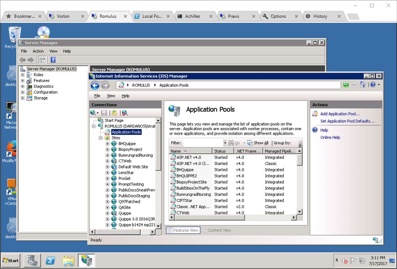Open the File menu in IIS Manager
The height and width of the screenshot is (269, 397).
[x=97, y=96]
